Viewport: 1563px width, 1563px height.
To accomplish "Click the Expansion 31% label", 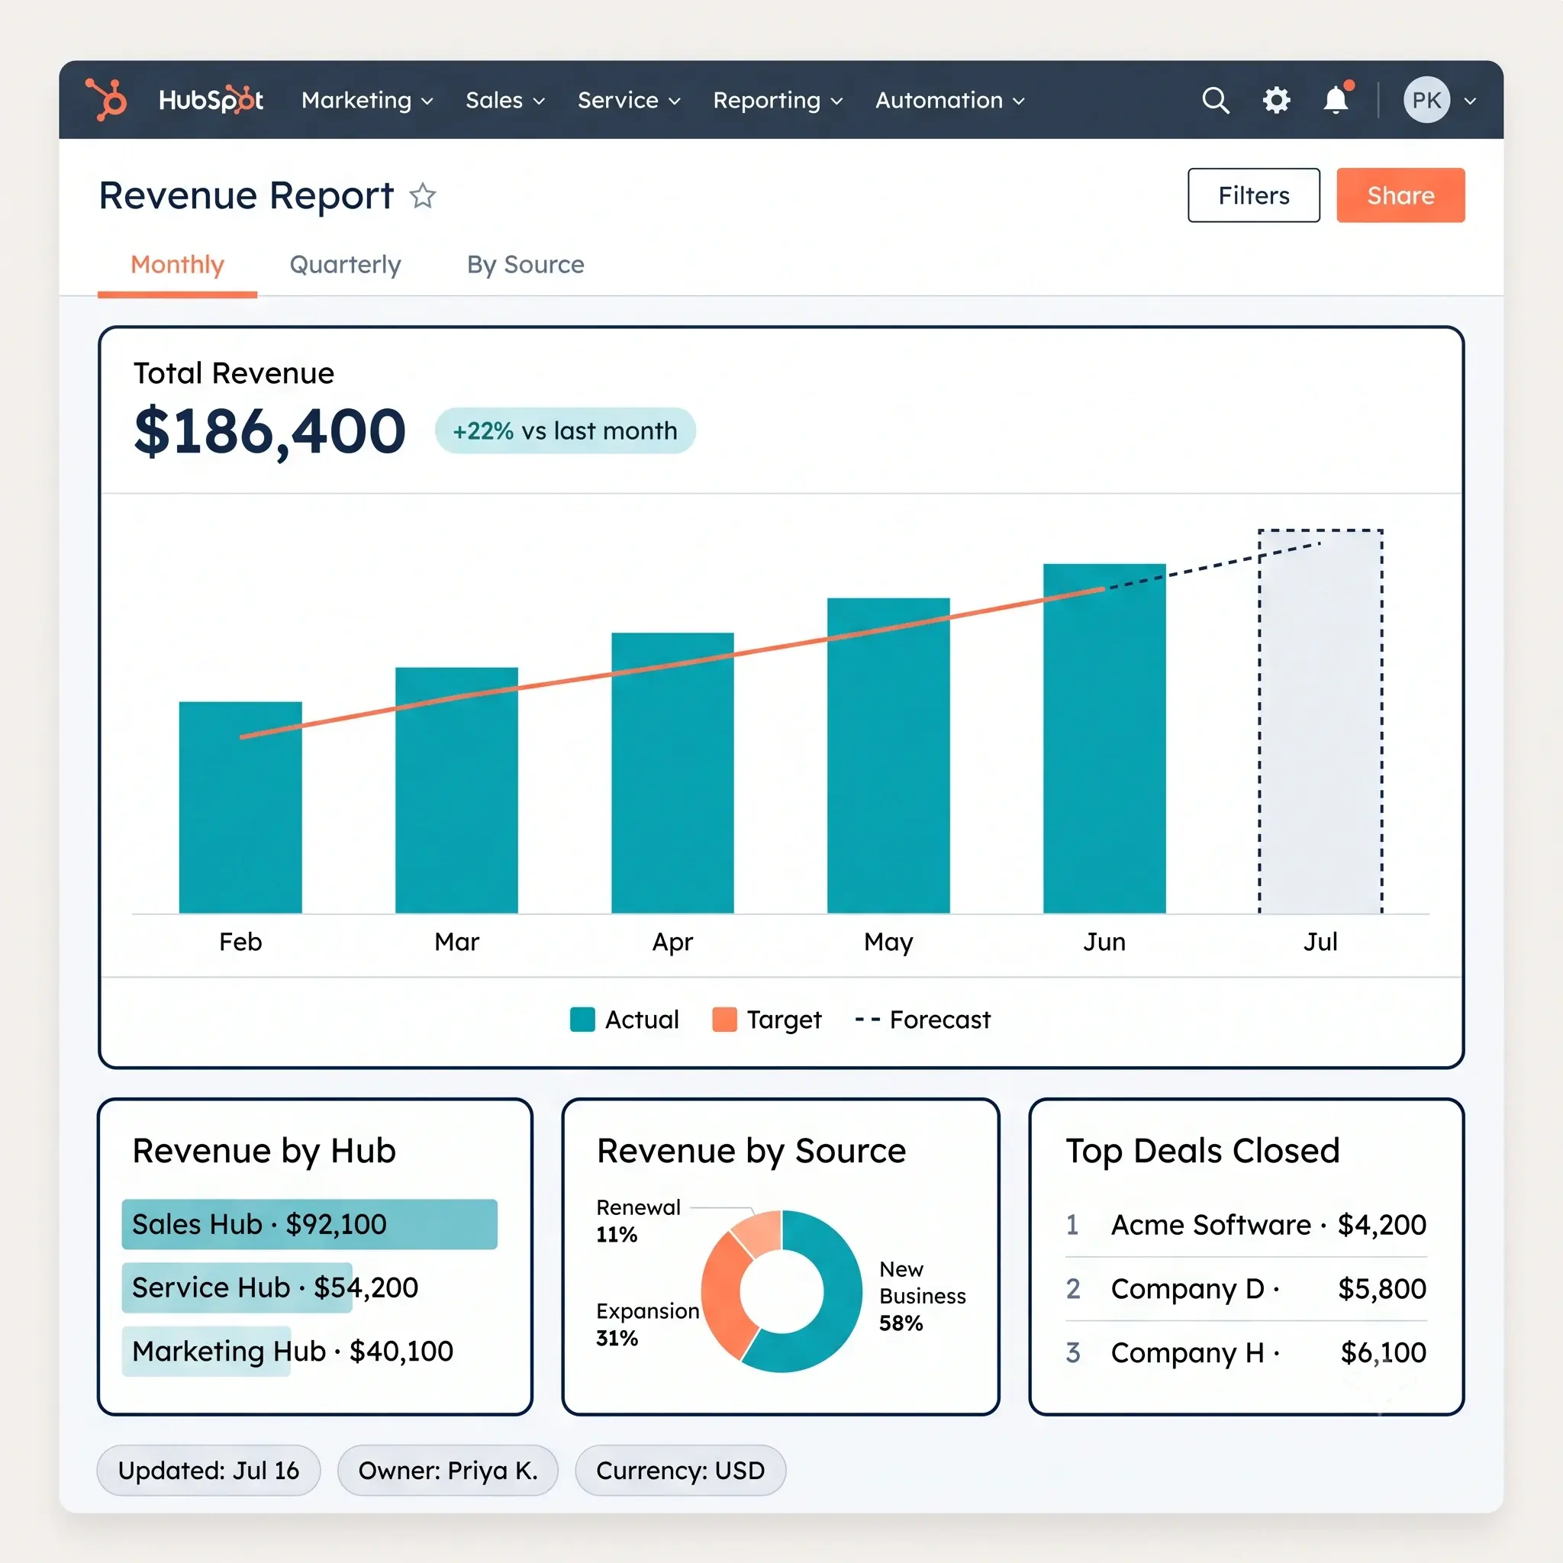I will point(647,1324).
